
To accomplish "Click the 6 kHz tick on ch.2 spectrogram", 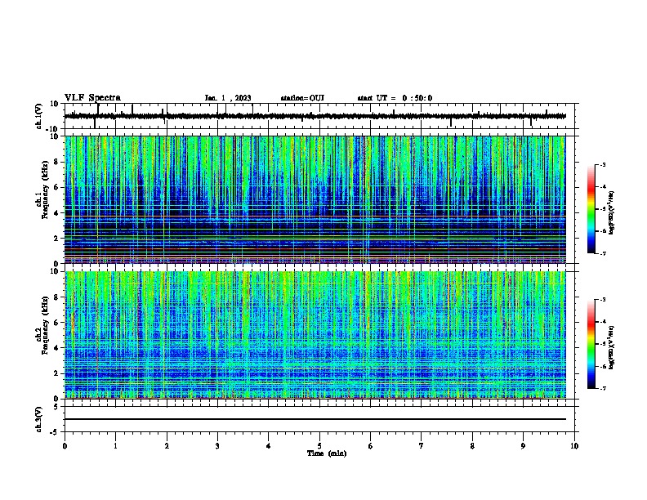I will pos(56,323).
